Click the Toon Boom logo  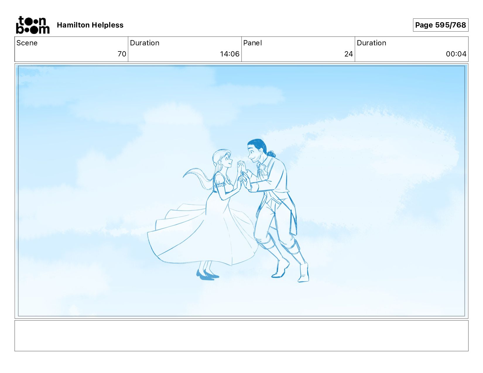point(32,25)
